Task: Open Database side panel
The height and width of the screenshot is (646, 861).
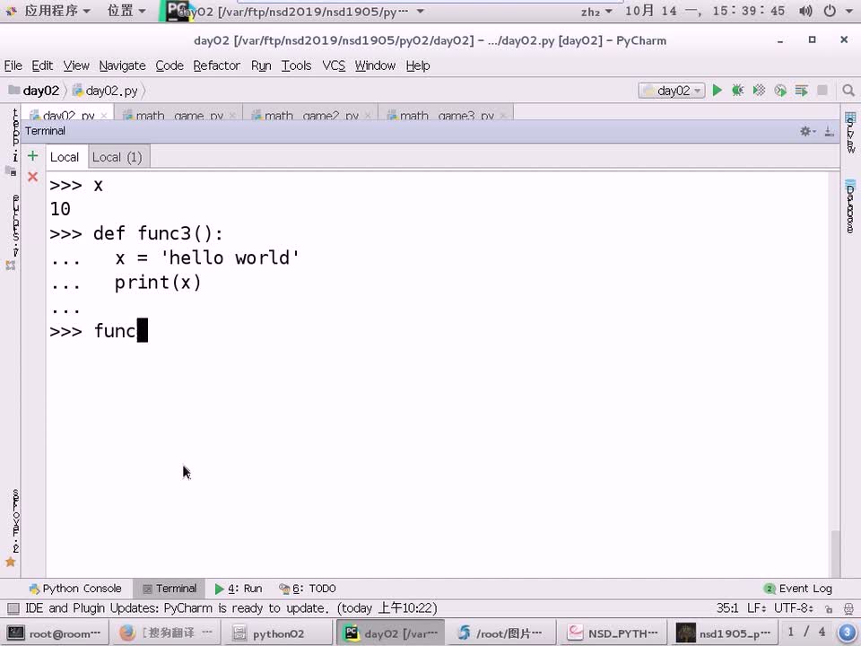Action: pyautogui.click(x=850, y=206)
